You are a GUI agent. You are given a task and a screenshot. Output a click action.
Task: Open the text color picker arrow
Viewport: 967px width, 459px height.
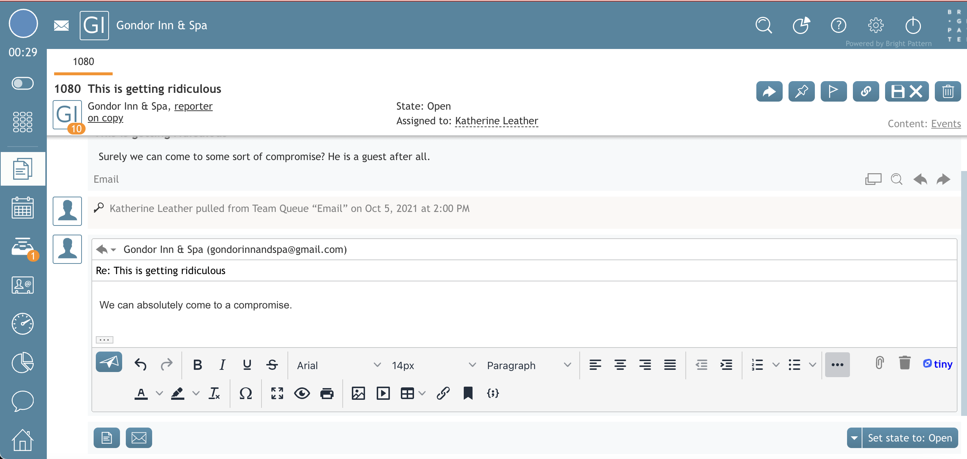(x=159, y=393)
